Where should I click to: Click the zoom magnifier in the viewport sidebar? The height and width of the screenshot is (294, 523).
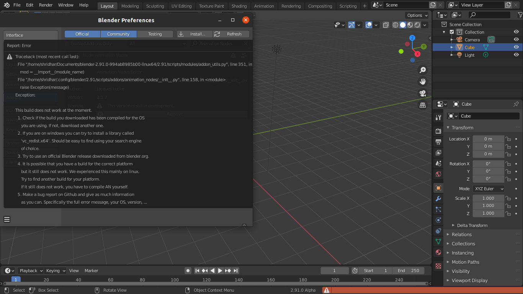pyautogui.click(x=422, y=70)
